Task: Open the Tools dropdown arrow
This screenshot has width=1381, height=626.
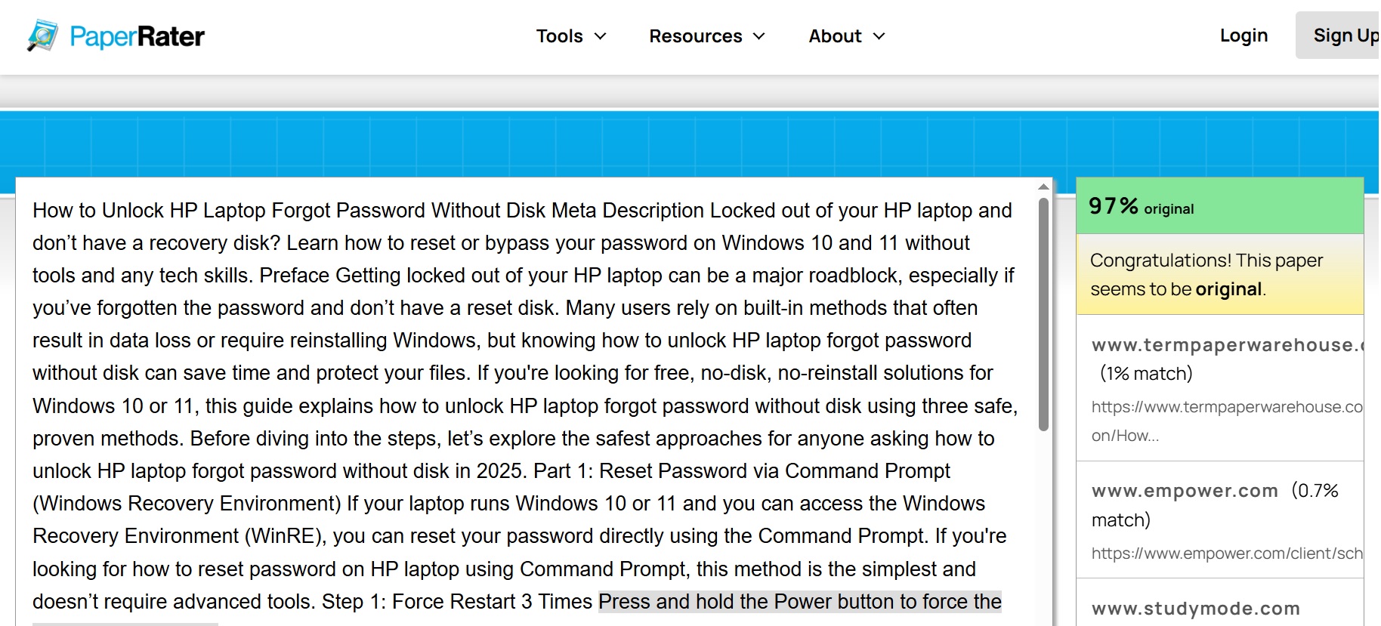Action: (601, 36)
